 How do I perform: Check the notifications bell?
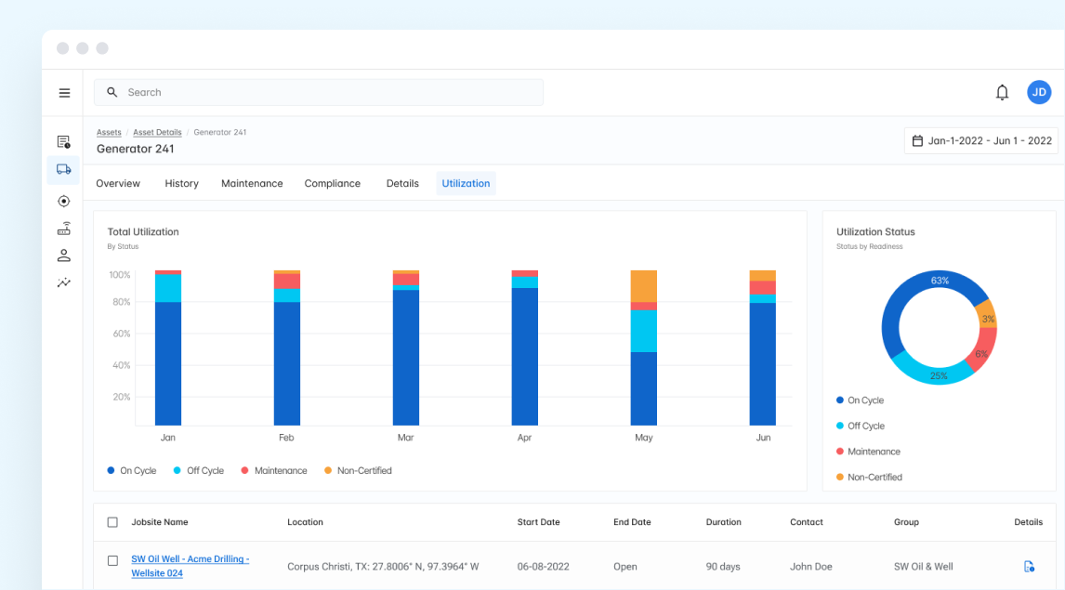(1002, 92)
